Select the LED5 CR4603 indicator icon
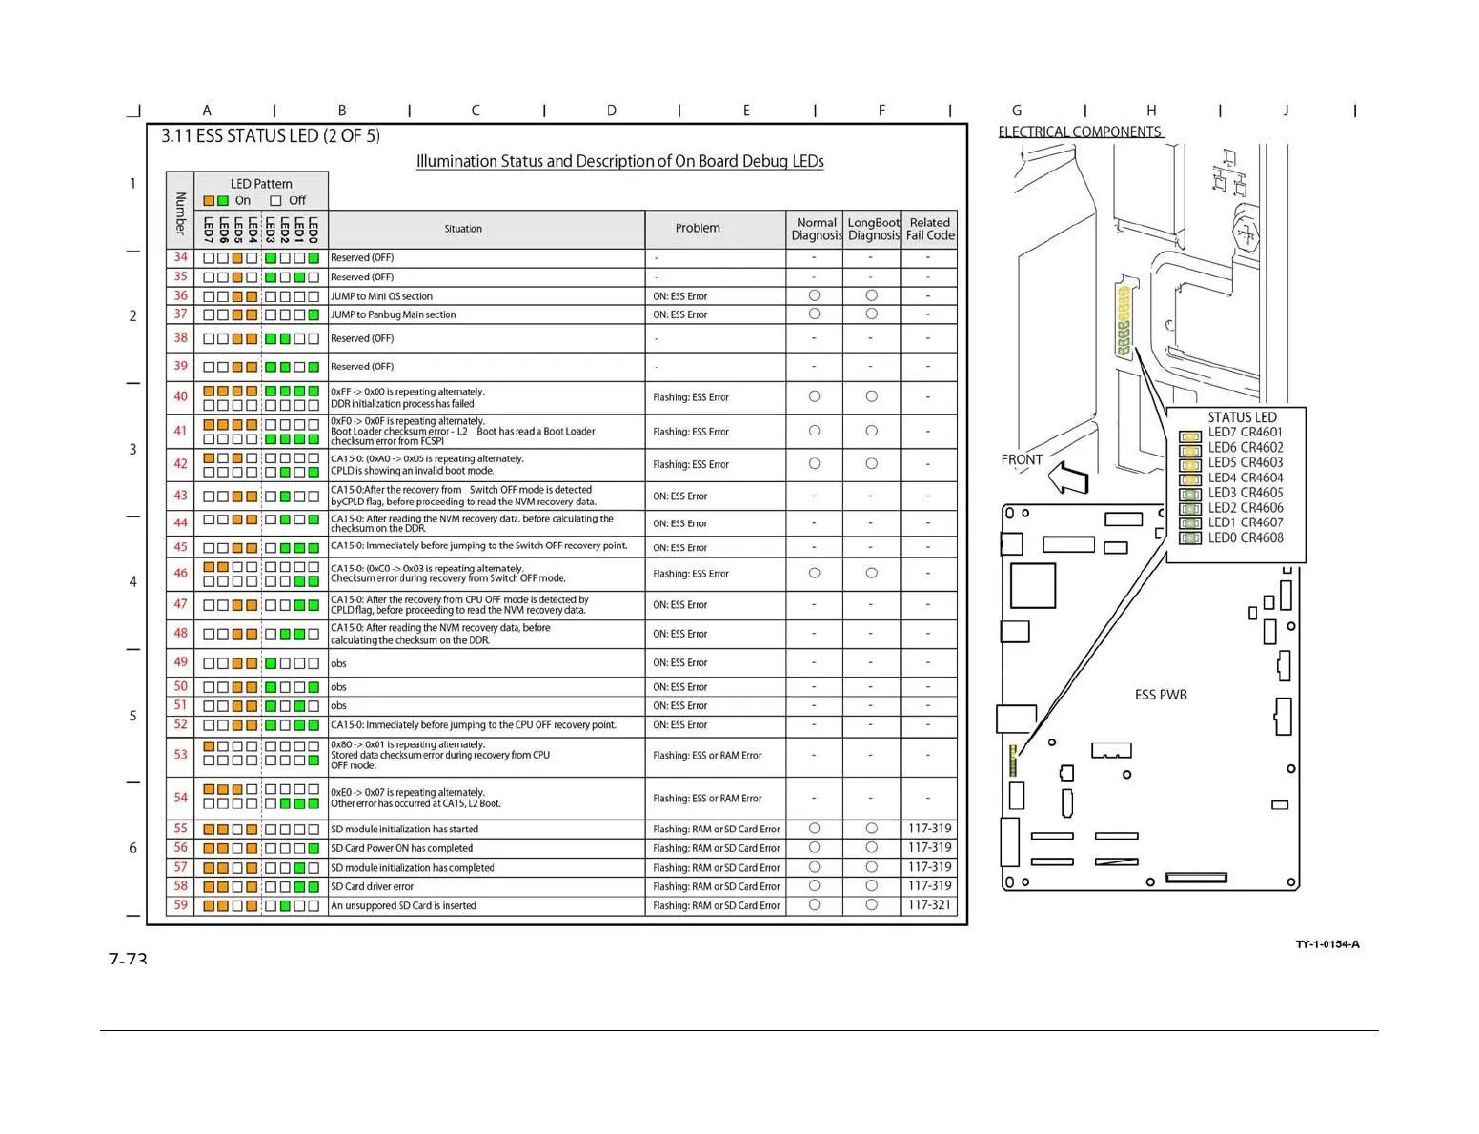 pos(1189,465)
